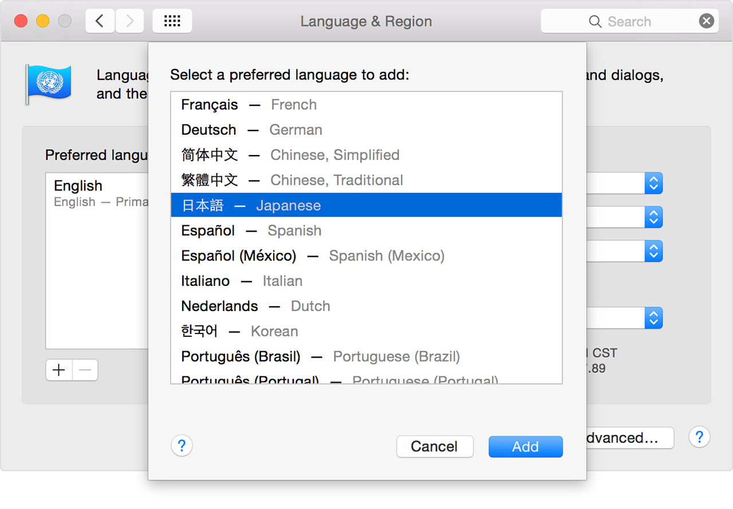Screen dimensions: 733x509
Task: Remove a language with the minus button
Action: [85, 370]
